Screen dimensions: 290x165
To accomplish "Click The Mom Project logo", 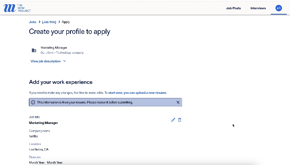I will click(x=17, y=8).
